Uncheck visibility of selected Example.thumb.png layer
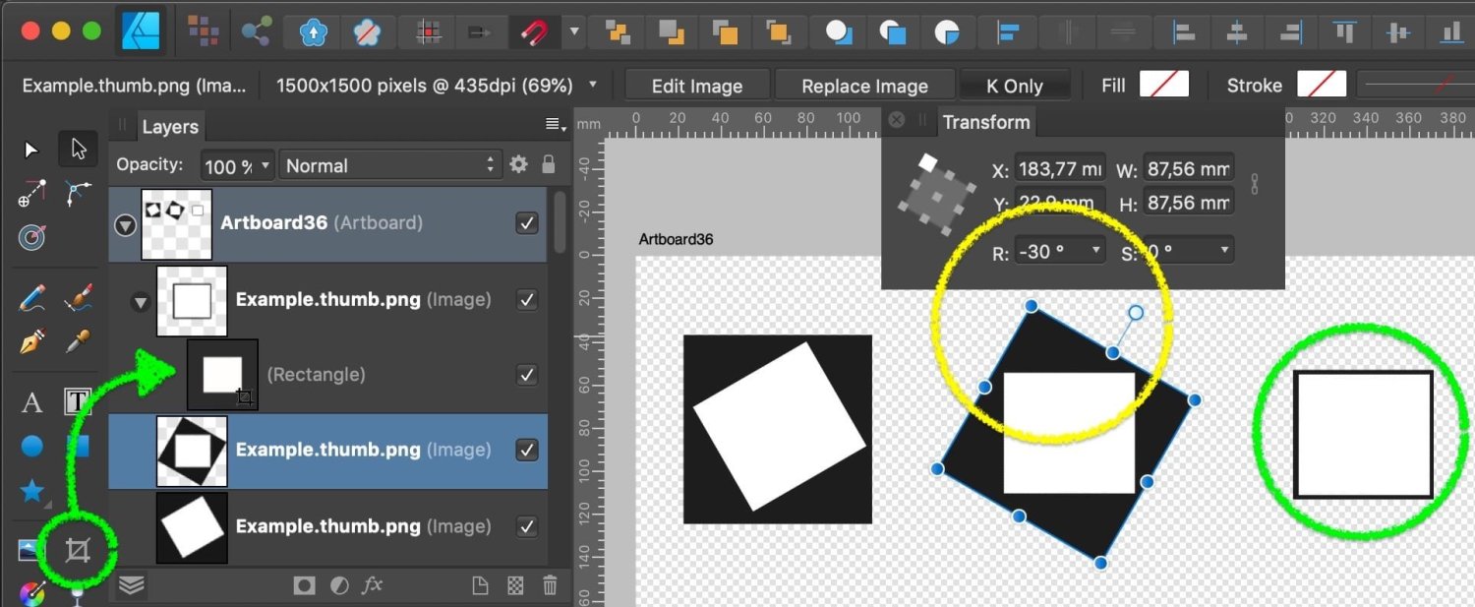 click(527, 450)
